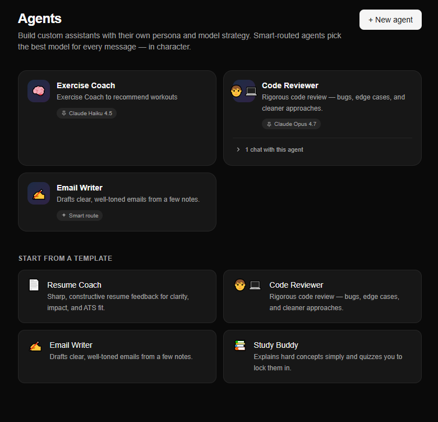Click the pin icon in Claude Haiku 4.5 badge
Image resolution: width=438 pixels, height=422 pixels.
tap(64, 113)
